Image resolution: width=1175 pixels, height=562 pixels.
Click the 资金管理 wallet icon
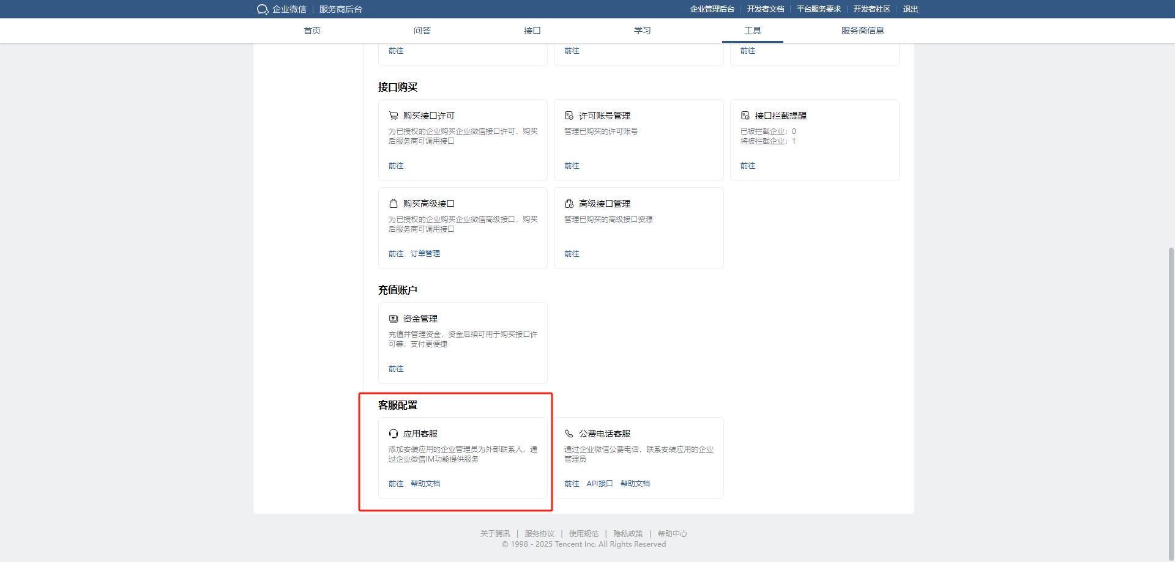point(394,319)
